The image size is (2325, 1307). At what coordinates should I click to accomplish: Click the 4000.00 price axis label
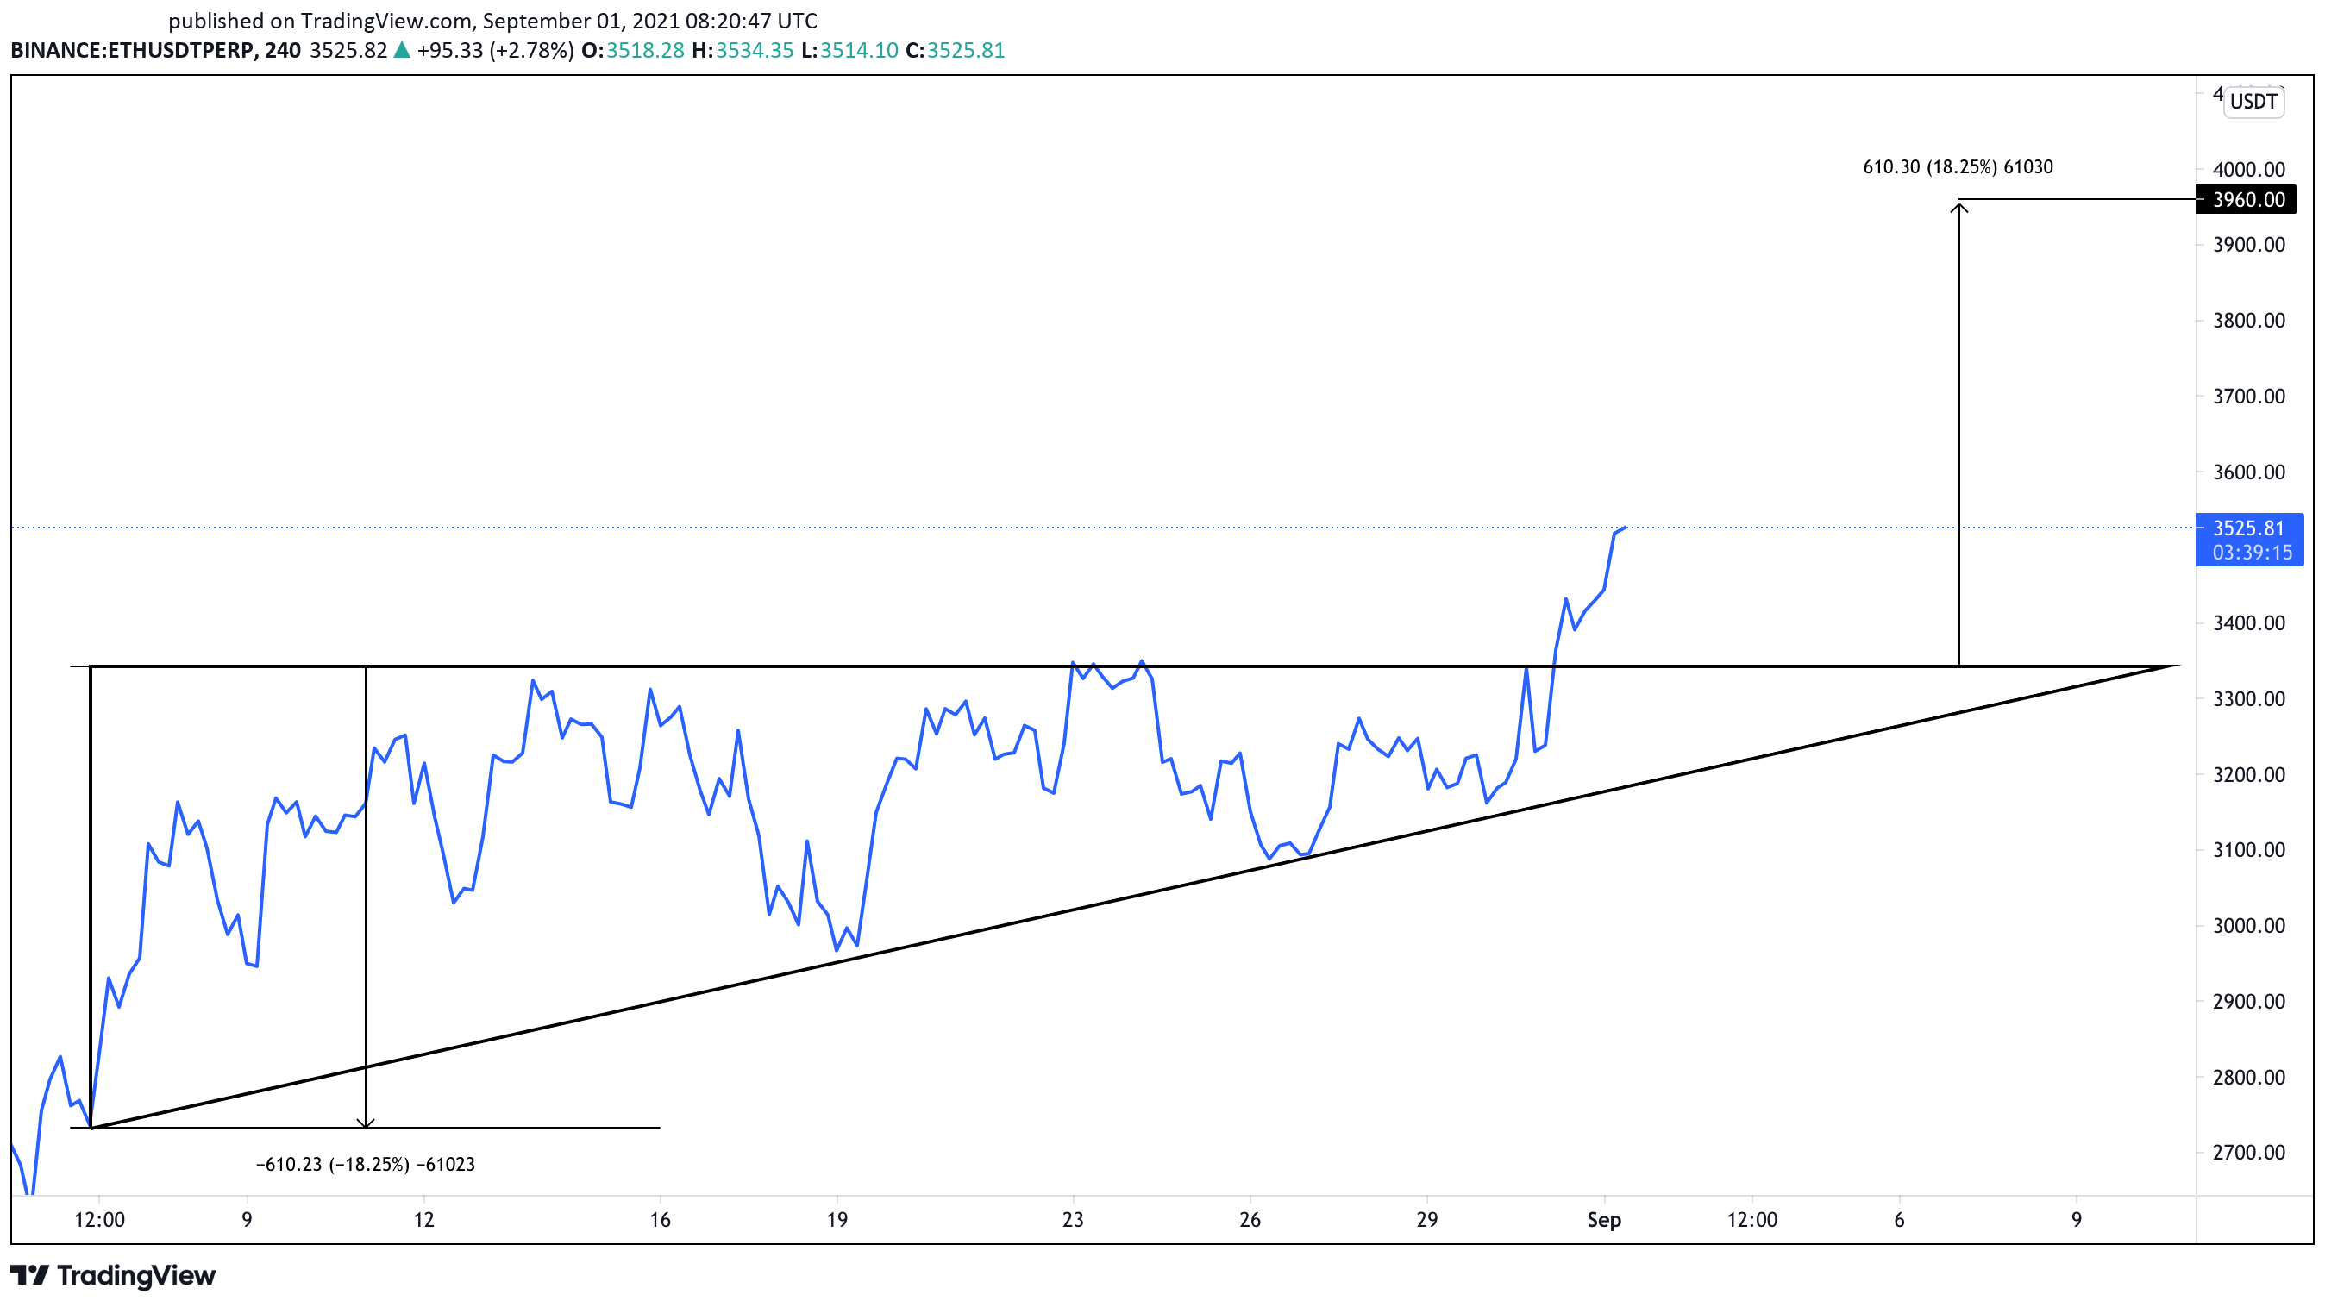pyautogui.click(x=2248, y=170)
